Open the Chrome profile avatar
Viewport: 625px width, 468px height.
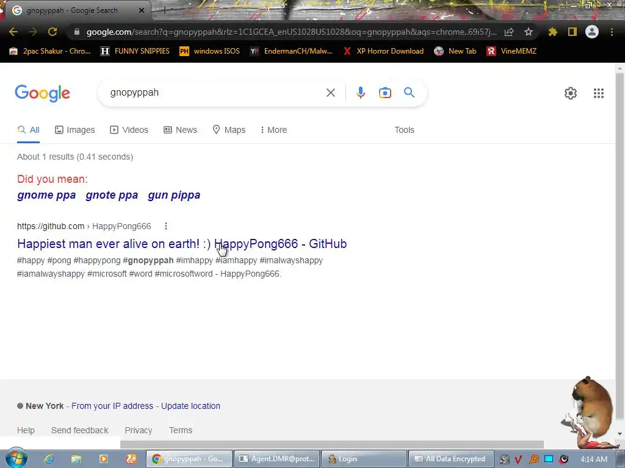[592, 32]
